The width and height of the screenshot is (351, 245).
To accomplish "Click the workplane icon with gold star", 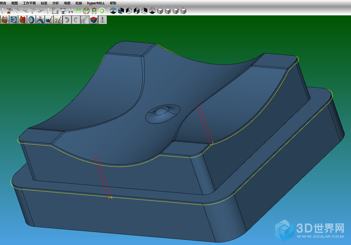I will tap(9, 11).
